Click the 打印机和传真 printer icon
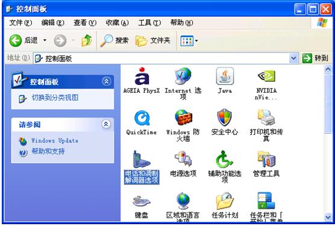 266,118
